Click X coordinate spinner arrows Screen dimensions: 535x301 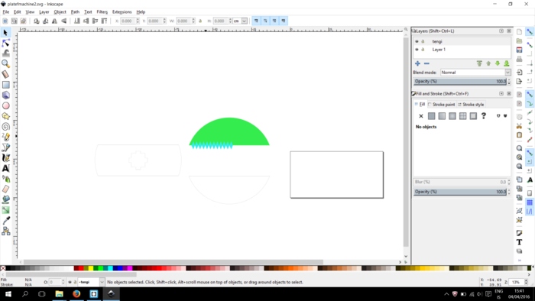(138, 21)
